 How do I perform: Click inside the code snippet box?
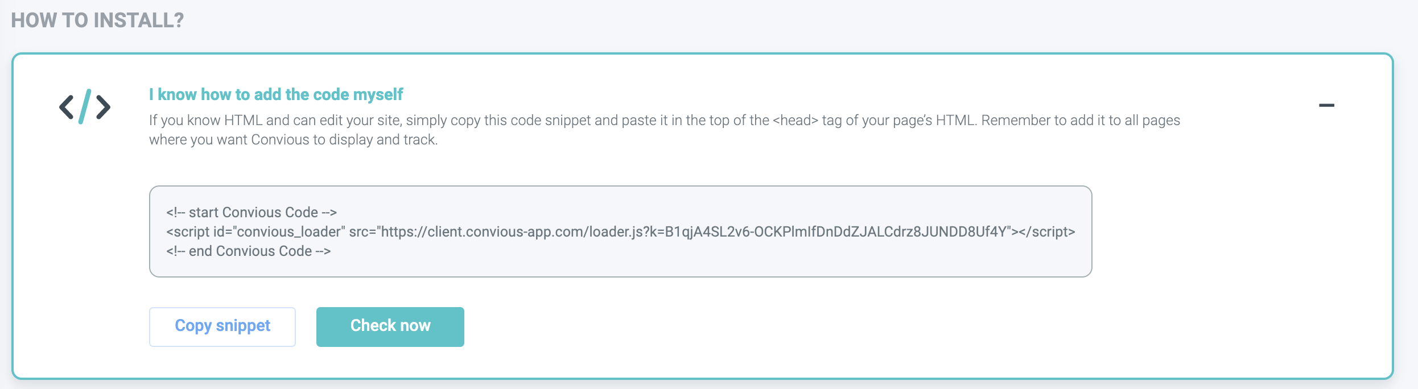coord(620,231)
